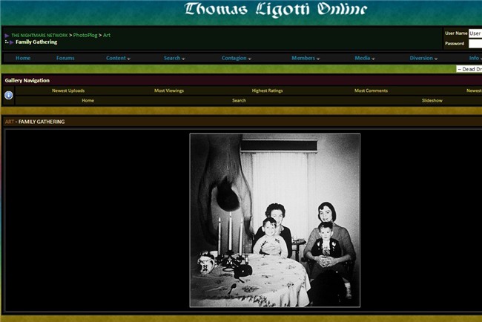
Task: Open the Family Gathering photo
Action: click(x=274, y=220)
